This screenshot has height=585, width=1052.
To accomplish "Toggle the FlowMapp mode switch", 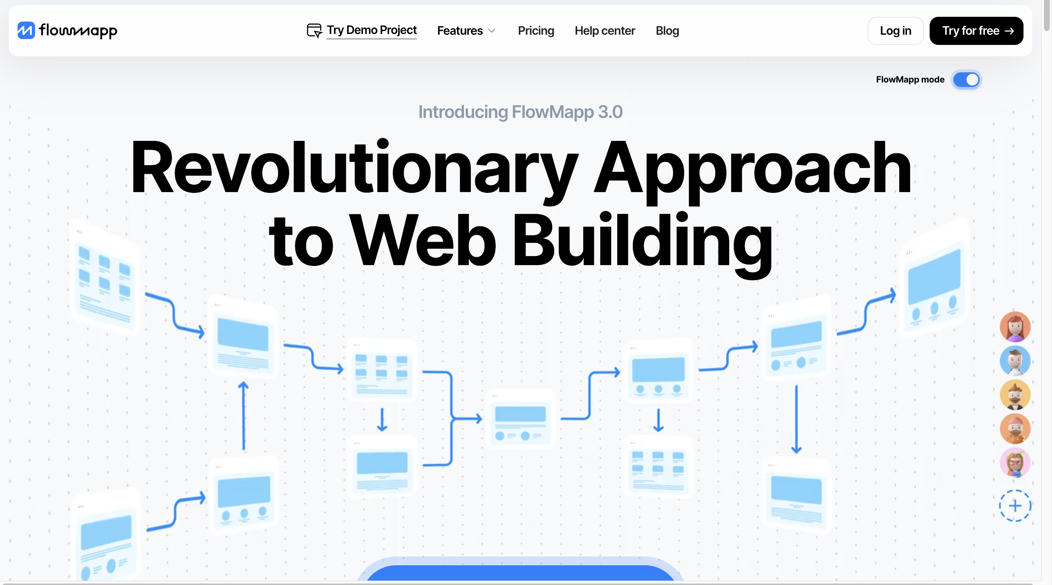I will click(967, 79).
